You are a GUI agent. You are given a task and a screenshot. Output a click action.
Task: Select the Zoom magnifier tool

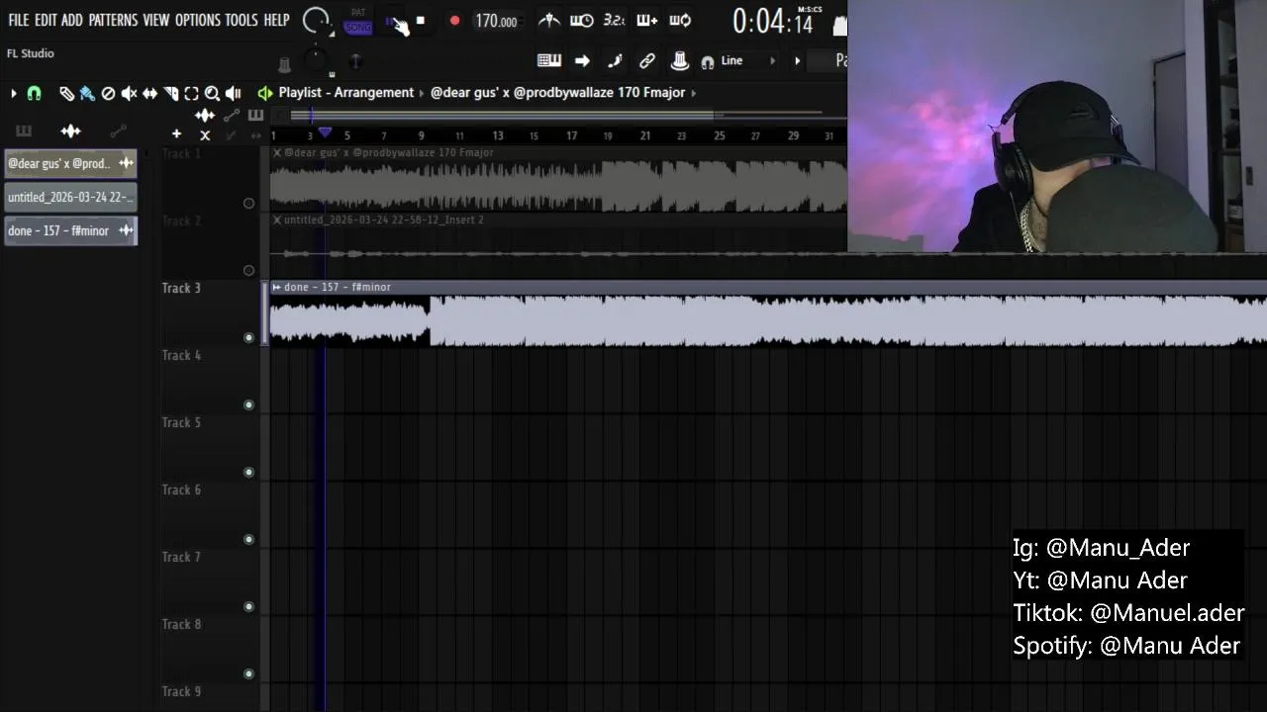tap(212, 93)
